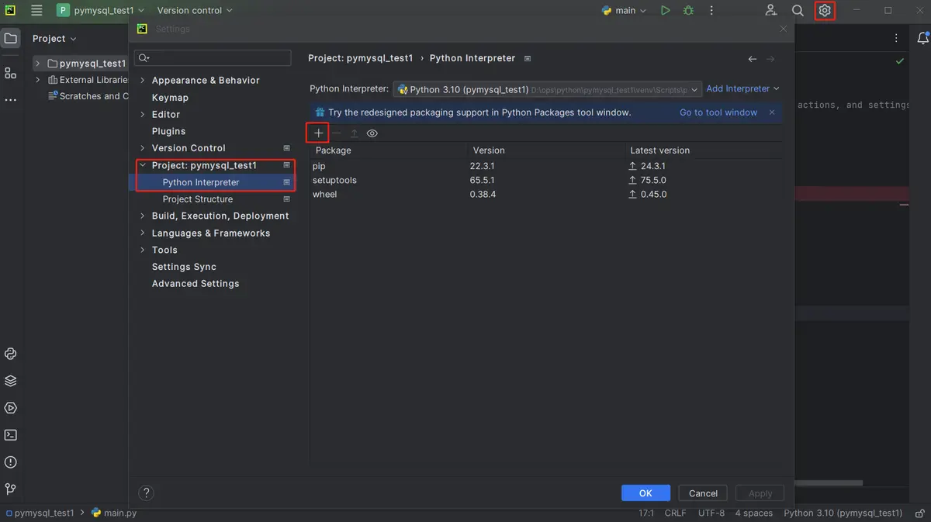Open the Project Structure settings page
The image size is (931, 522).
[x=198, y=199]
